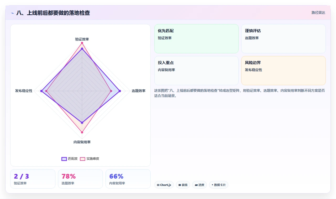The image size is (336, 199).
Task: Click the icon in the 数据卡片 tag
Action: tap(212, 185)
